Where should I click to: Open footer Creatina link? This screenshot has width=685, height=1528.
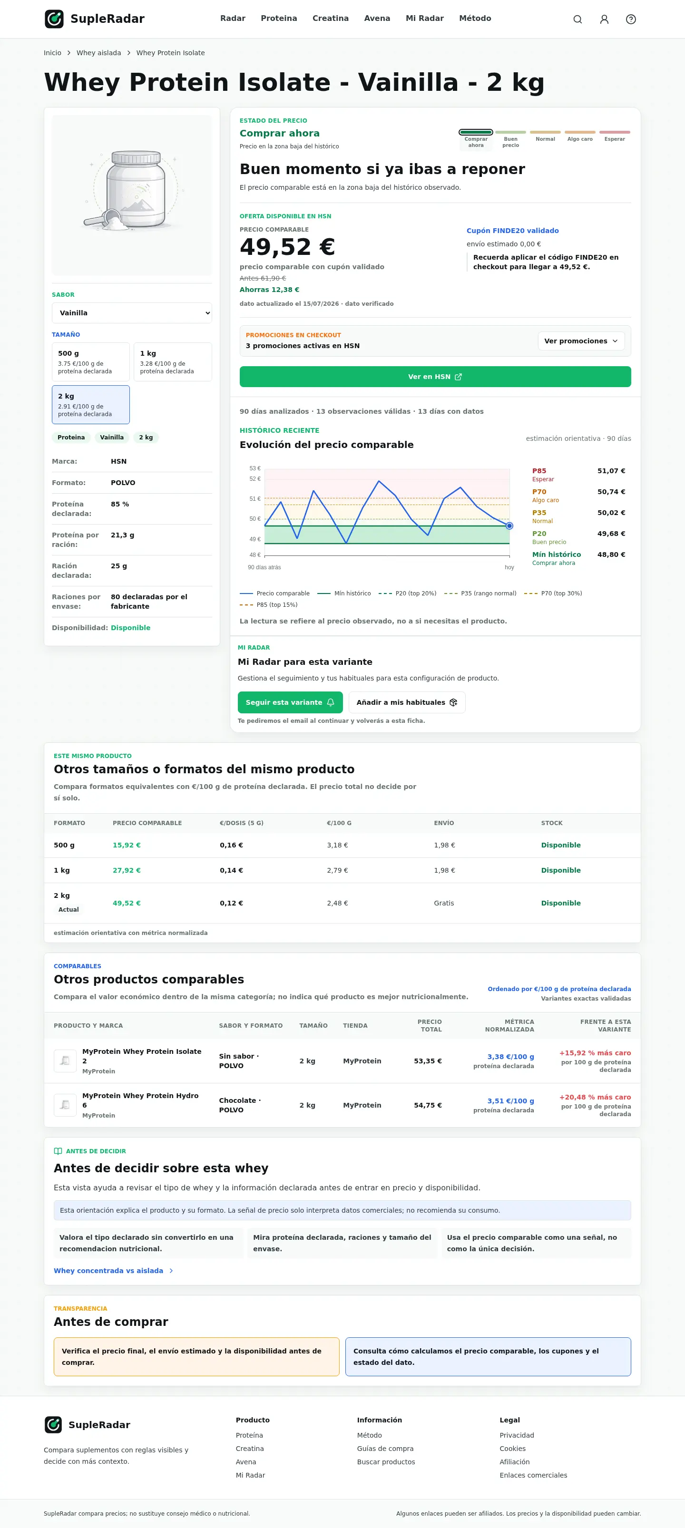250,1449
